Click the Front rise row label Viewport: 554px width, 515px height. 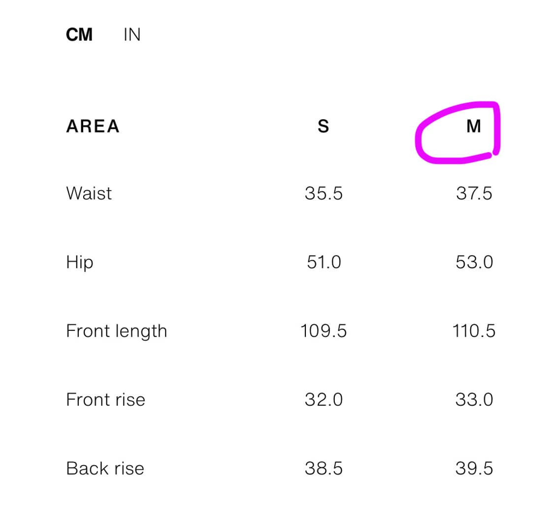[x=105, y=399]
